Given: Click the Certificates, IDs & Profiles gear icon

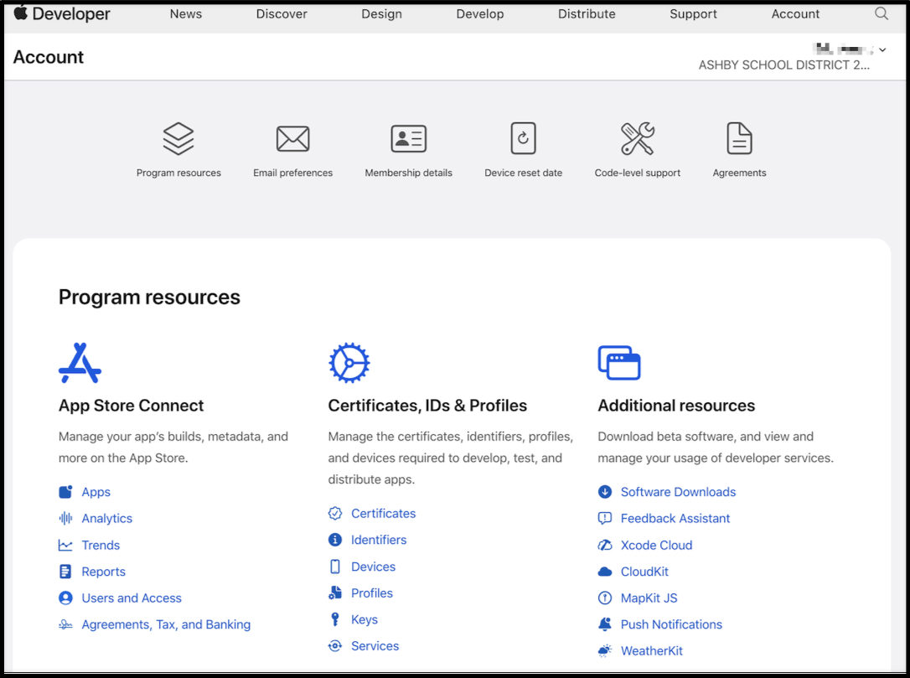Looking at the screenshot, I should (x=349, y=363).
